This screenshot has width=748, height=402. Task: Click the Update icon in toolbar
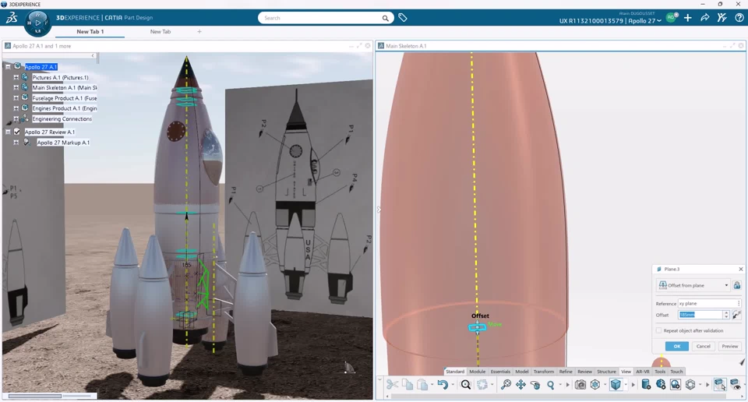(x=482, y=384)
